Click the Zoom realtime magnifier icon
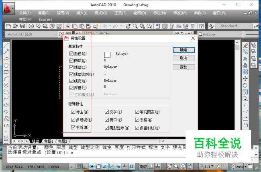 (135, 26)
